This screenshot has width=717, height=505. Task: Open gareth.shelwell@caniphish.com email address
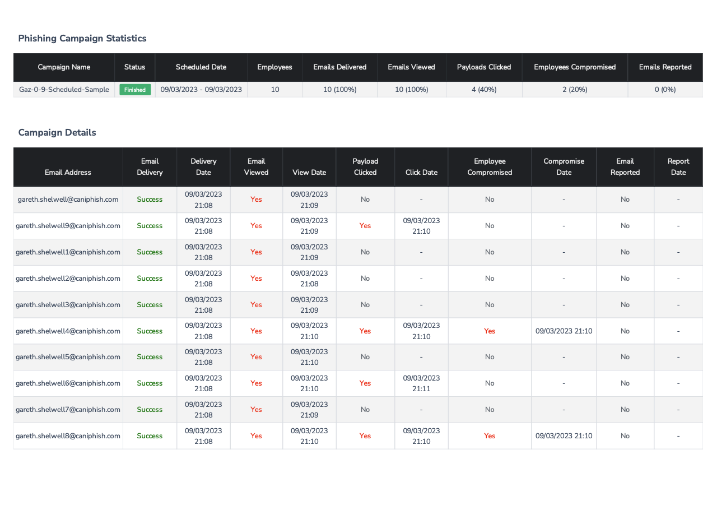(68, 200)
